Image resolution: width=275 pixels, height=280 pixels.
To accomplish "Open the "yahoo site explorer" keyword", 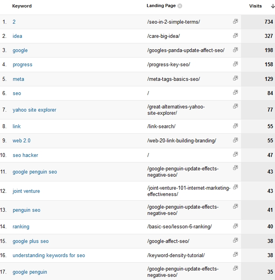I will [x=34, y=110].
